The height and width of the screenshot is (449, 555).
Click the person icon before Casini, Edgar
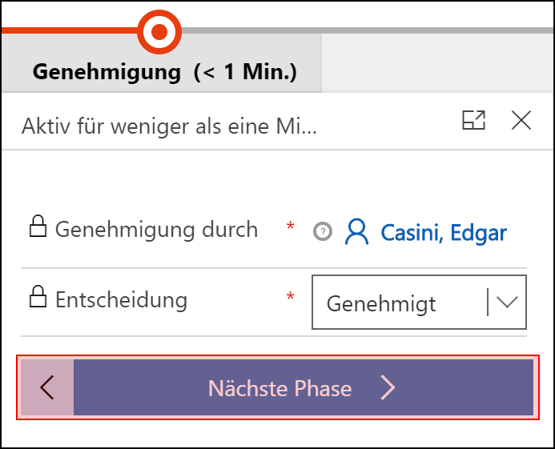[356, 232]
